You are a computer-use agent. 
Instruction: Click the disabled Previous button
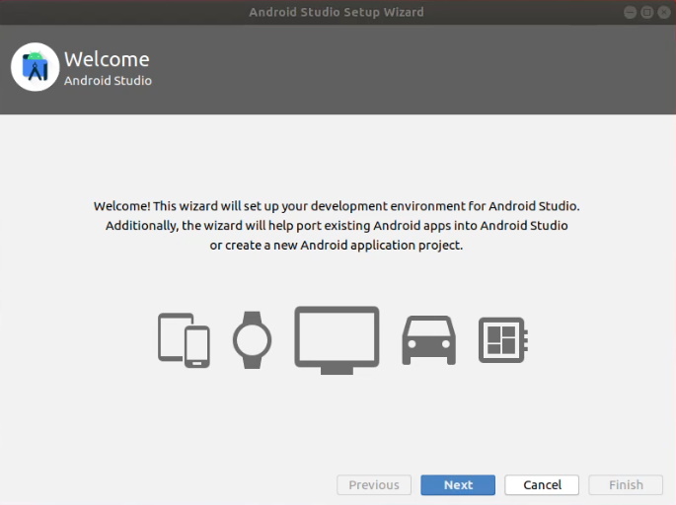click(x=374, y=485)
